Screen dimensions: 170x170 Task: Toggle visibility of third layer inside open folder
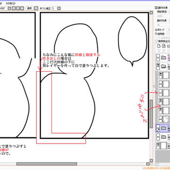(161, 91)
